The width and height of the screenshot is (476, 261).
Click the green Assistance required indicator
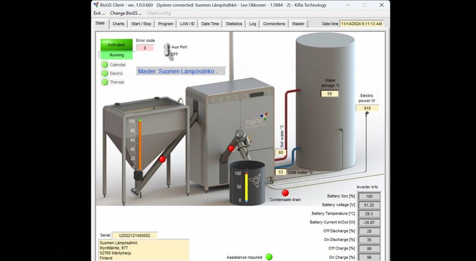(x=269, y=257)
